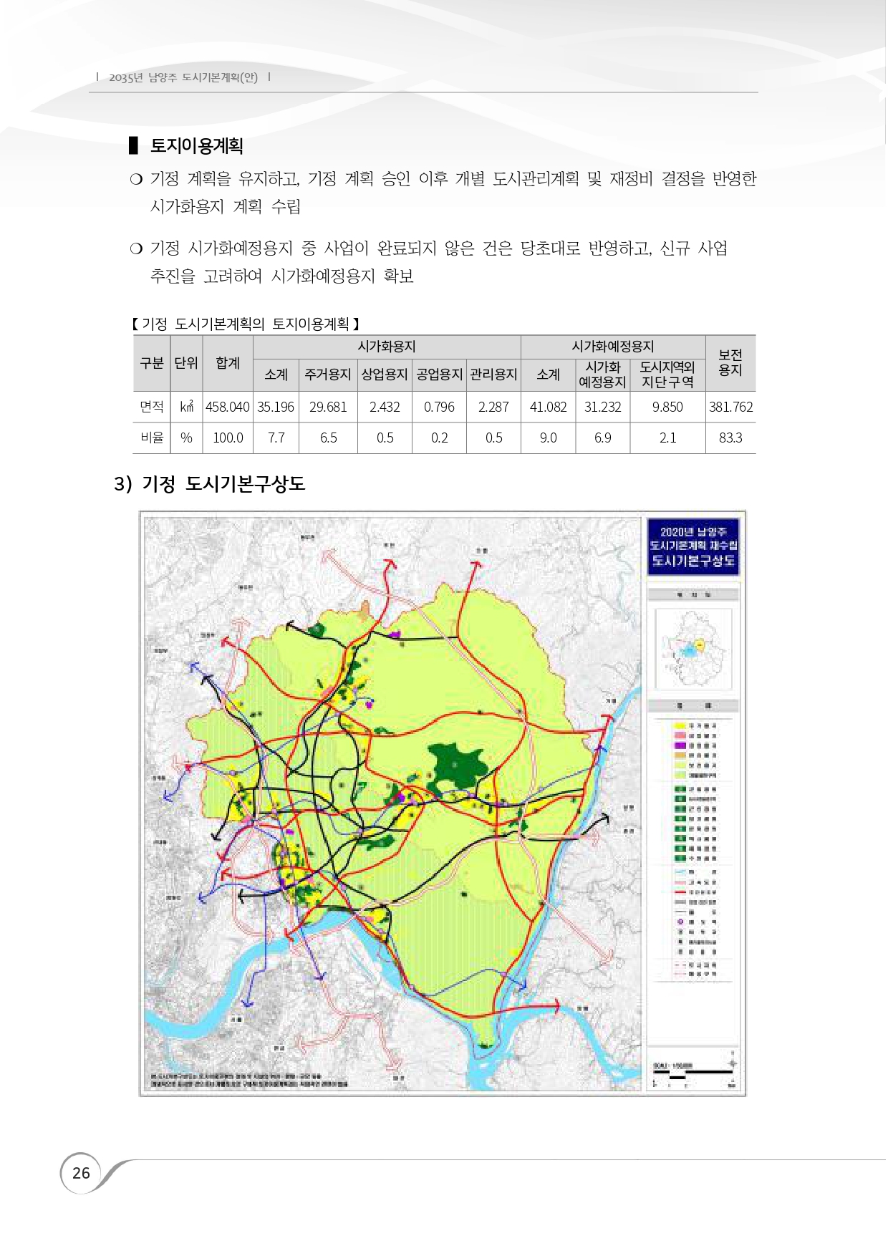Viewport: 888px width, 1256px height.
Task: Click the "㎢" unit cell
Action: (186, 407)
